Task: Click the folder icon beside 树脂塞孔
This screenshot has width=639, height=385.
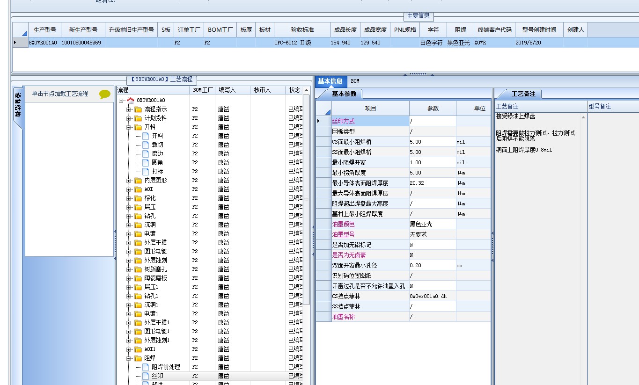Action: click(x=138, y=269)
